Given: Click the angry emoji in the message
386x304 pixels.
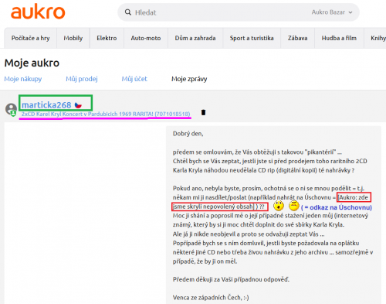Looking at the screenshot, I should [x=294, y=206].
